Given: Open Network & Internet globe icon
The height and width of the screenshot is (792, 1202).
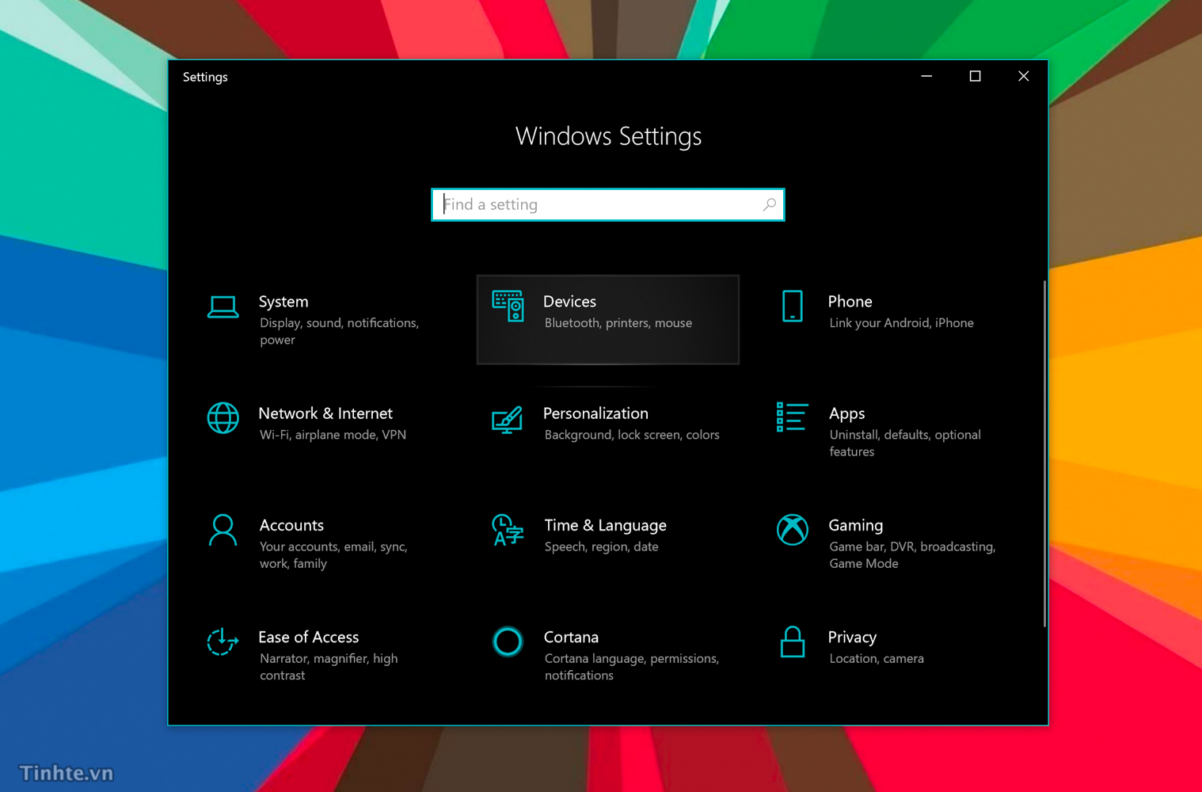Looking at the screenshot, I should (223, 418).
